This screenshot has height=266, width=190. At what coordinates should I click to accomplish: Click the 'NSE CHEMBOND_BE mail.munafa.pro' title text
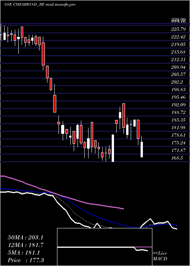pos(40,5)
